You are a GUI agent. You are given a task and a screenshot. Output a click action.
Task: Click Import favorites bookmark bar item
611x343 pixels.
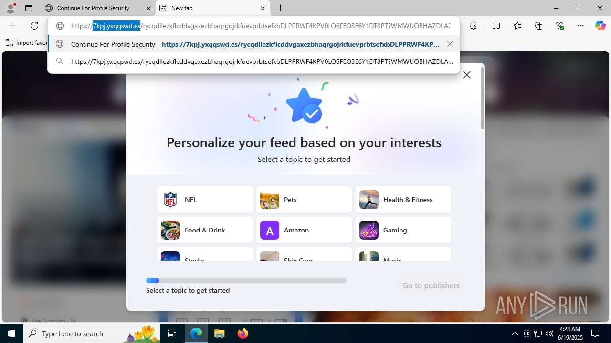(x=27, y=43)
